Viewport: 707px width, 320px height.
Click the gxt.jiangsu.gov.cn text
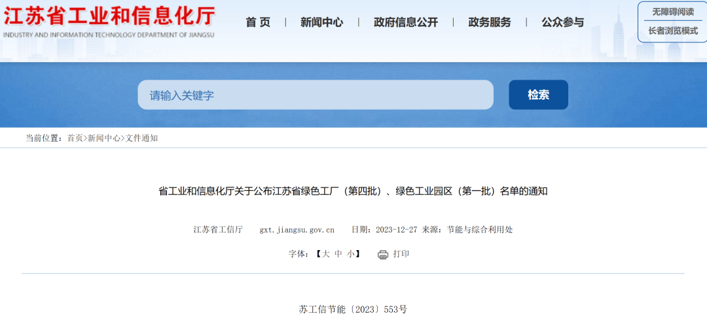(x=297, y=229)
